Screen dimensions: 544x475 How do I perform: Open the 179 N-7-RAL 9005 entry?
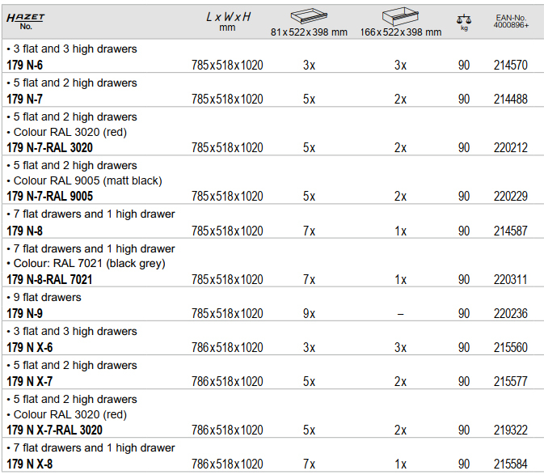pyautogui.click(x=49, y=196)
